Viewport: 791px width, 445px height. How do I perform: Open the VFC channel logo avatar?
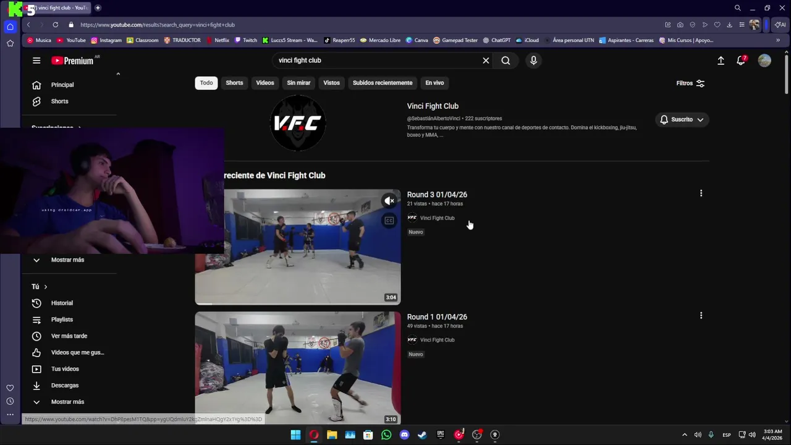[x=298, y=123]
